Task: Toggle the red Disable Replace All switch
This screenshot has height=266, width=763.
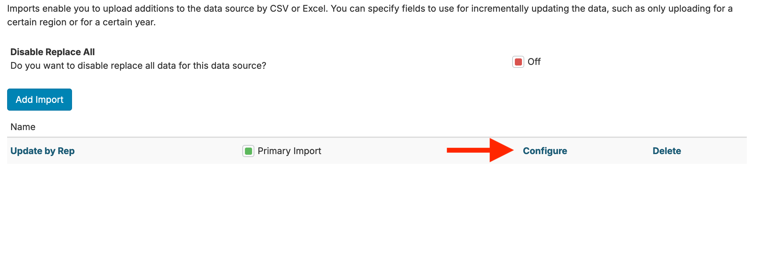Action: tap(518, 62)
